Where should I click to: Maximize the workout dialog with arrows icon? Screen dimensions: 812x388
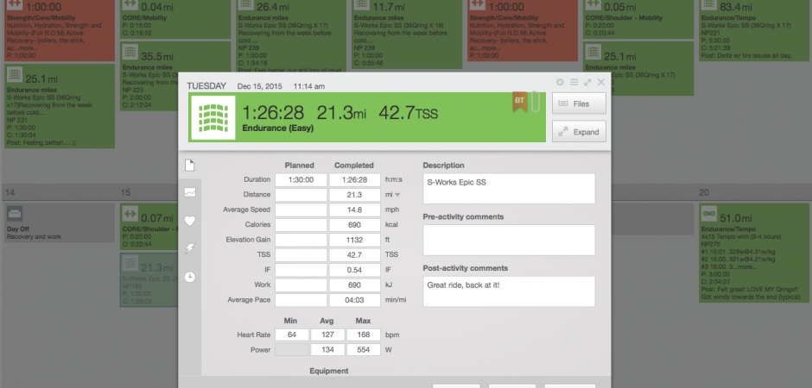pos(587,82)
